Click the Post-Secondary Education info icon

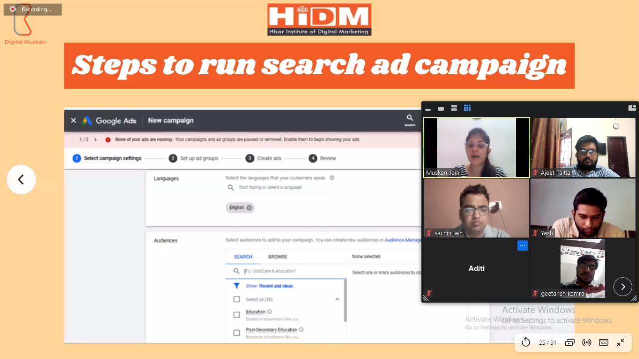[301, 330]
